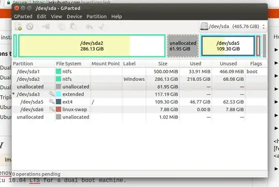Select the unallocated 1.02 MiB table row
The height and width of the screenshot is (187, 279).
[x=139, y=117]
